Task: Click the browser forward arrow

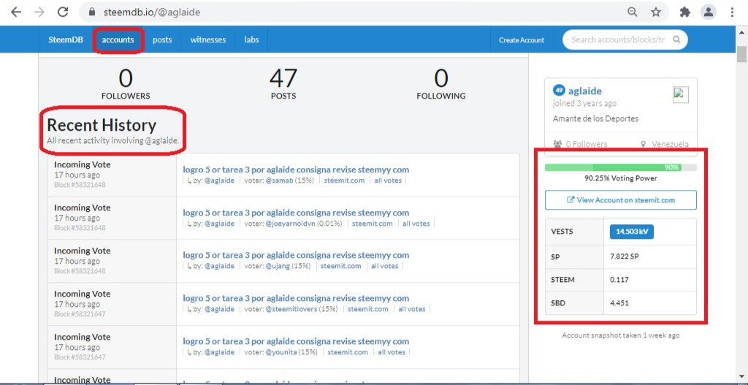Action: point(39,12)
